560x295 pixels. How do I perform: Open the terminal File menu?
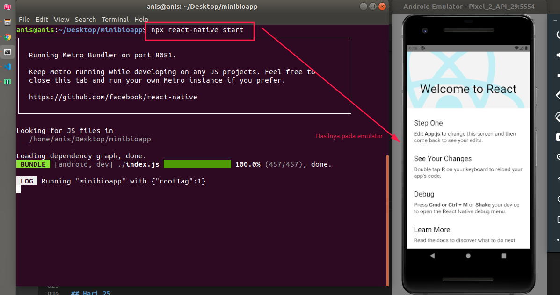tap(24, 20)
